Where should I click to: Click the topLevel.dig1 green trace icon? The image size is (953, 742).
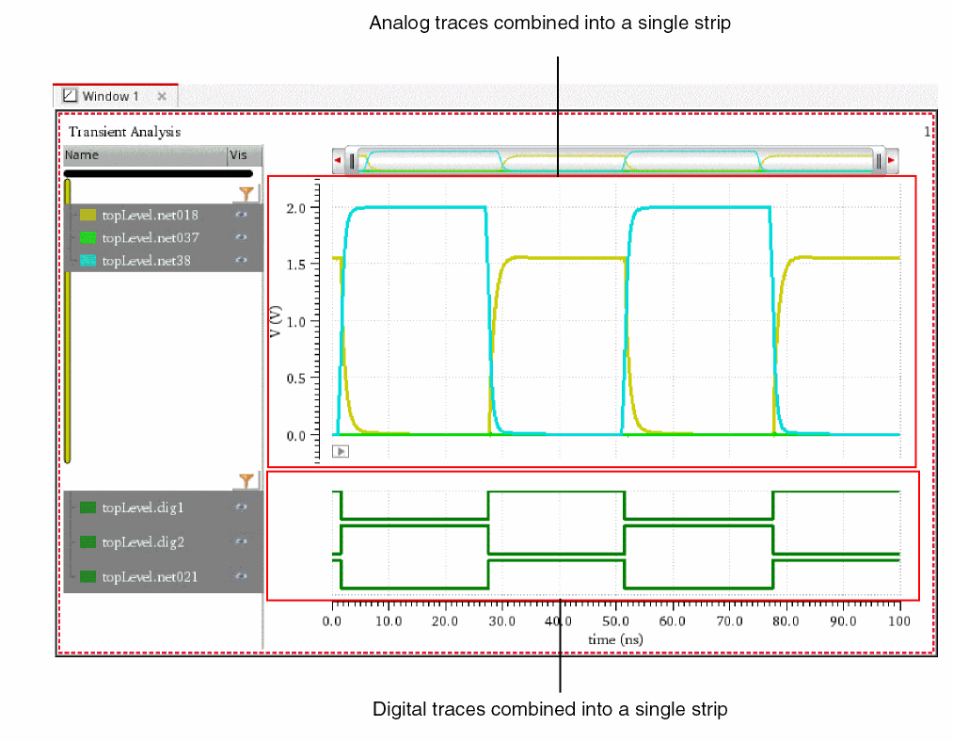tap(87, 508)
